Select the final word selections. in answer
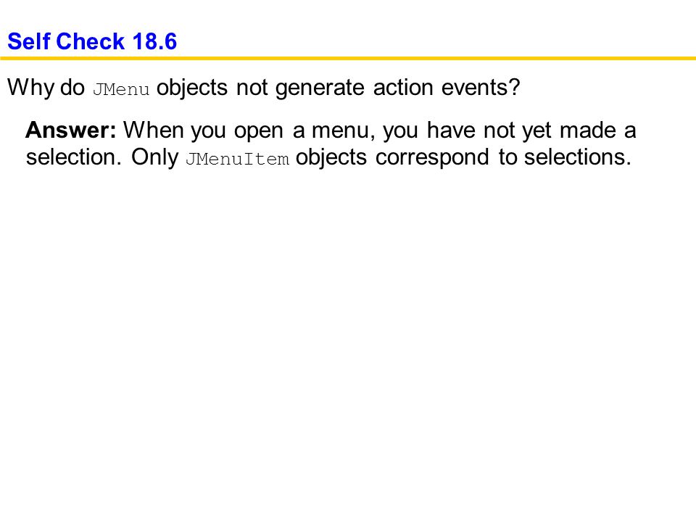 [x=578, y=157]
